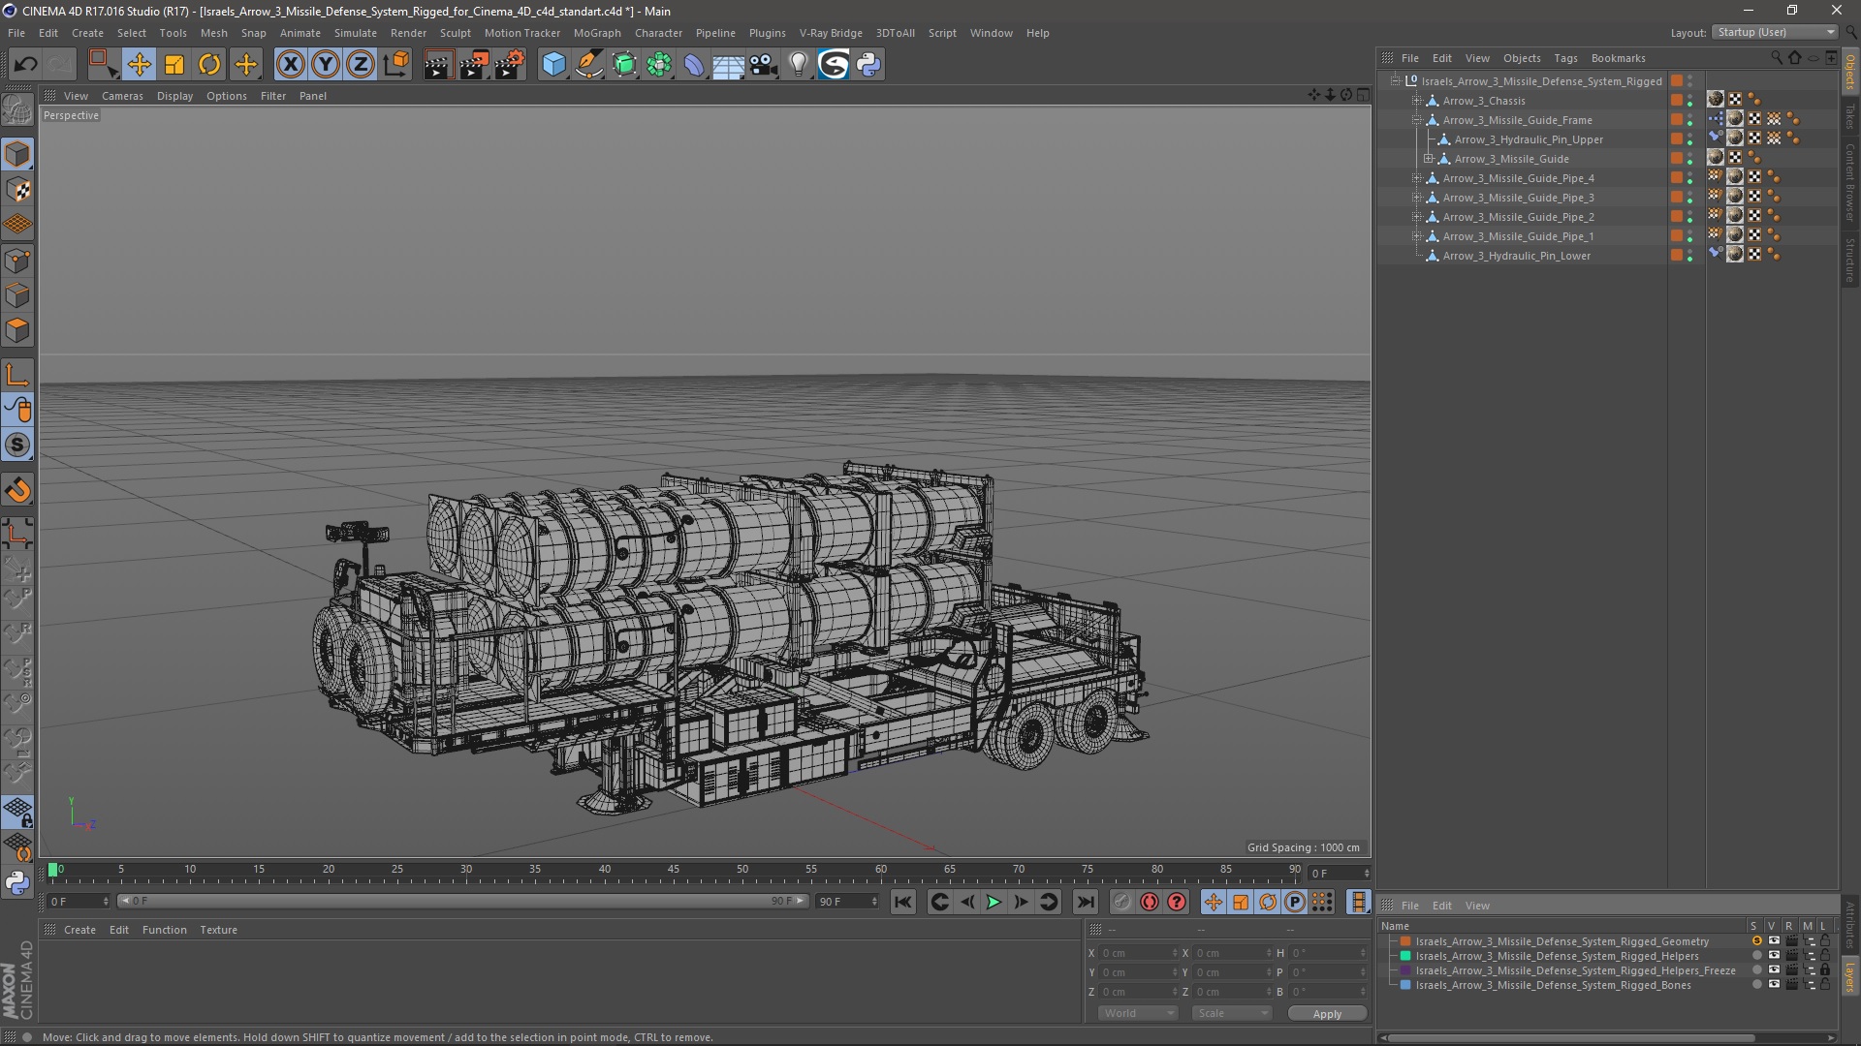This screenshot has width=1861, height=1046.
Task: Click orange layer color swatch for Rigged_Geometry
Action: click(x=1404, y=941)
